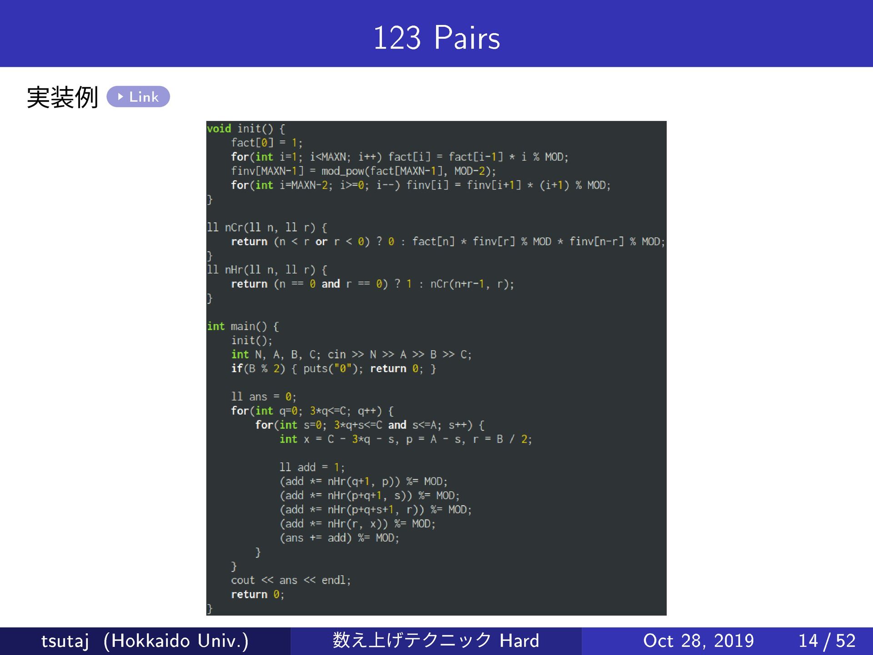
Task: Click the cin >> N >> A >> B >> C line
Action: click(351, 354)
